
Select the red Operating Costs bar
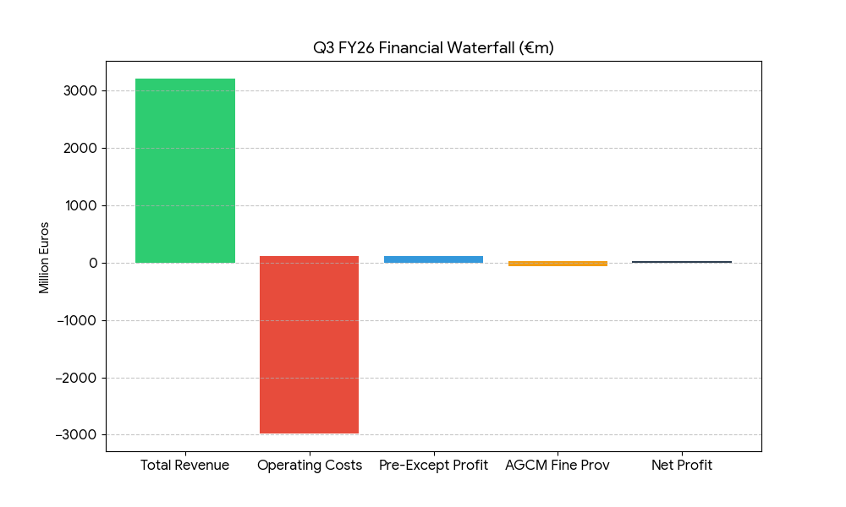[x=309, y=345]
